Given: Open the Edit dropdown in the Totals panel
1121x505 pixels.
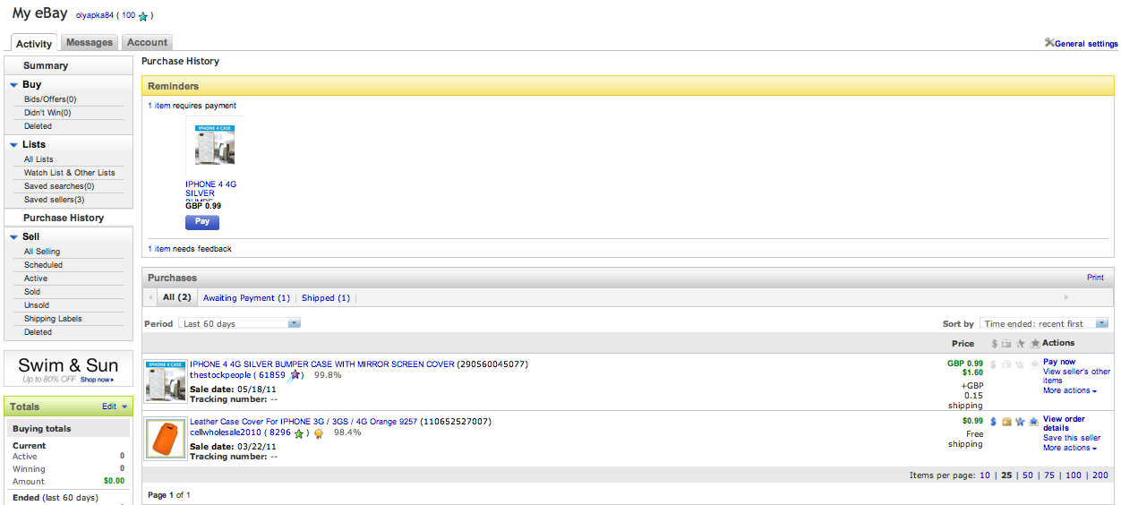Looking at the screenshot, I should coord(115,407).
